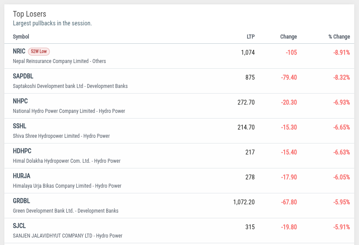The width and height of the screenshot is (359, 245).
Task: Open the SSHL stock symbol
Action: 20,126
